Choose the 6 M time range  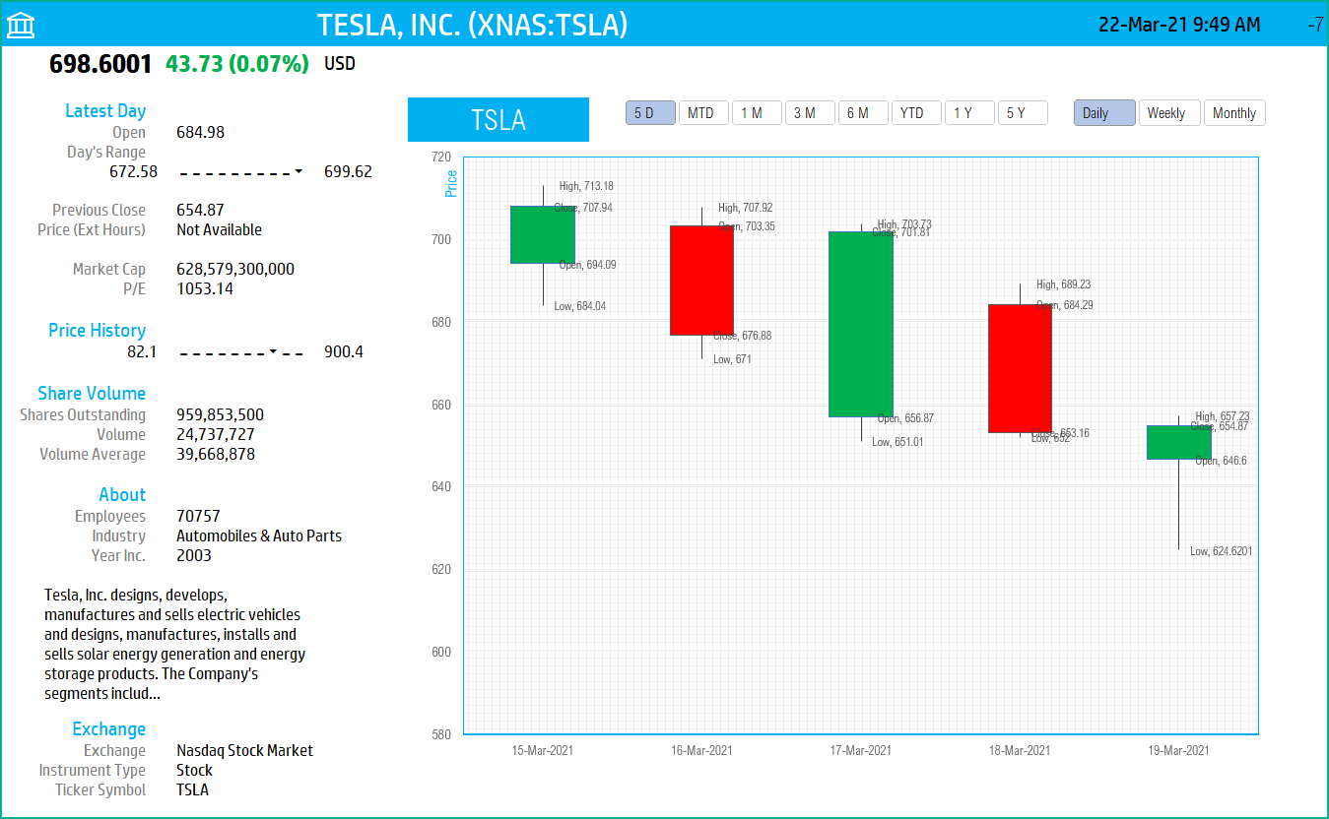pyautogui.click(x=863, y=113)
